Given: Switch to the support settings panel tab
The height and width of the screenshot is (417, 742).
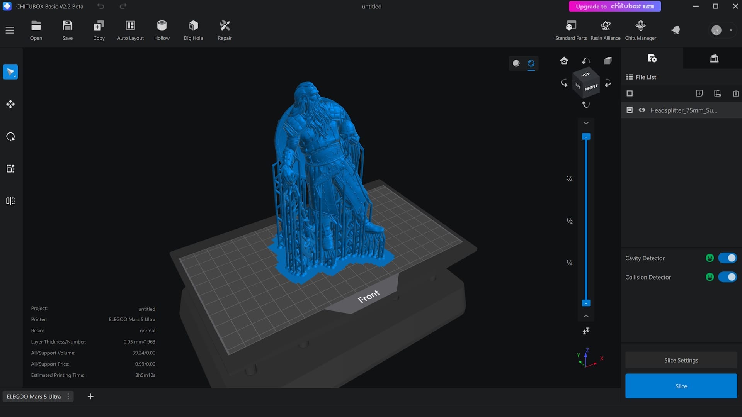Looking at the screenshot, I should 714,59.
